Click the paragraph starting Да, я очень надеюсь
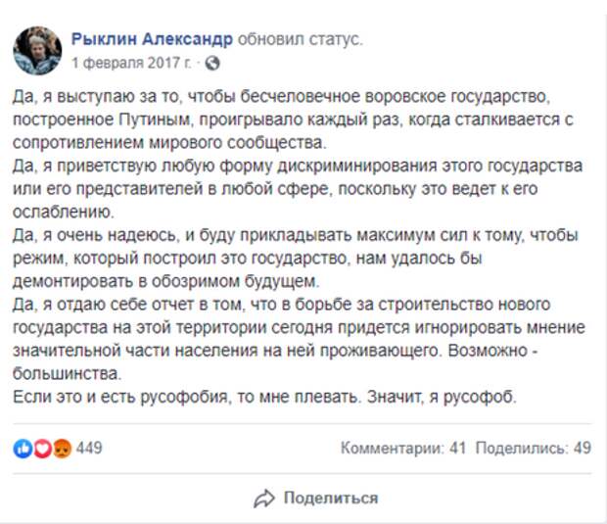The image size is (607, 524). [296, 258]
